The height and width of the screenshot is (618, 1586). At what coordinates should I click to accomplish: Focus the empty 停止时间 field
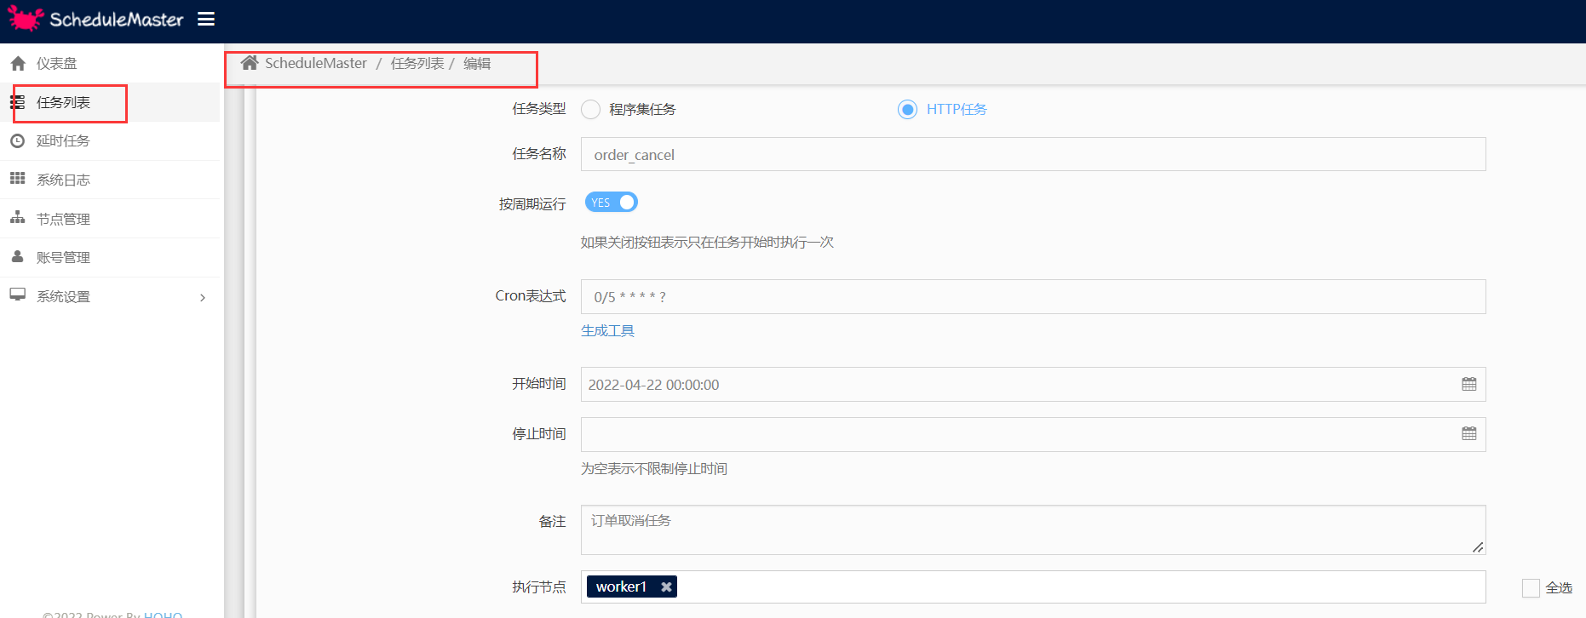coord(1033,434)
